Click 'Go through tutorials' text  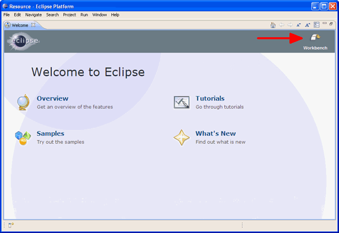[219, 107]
